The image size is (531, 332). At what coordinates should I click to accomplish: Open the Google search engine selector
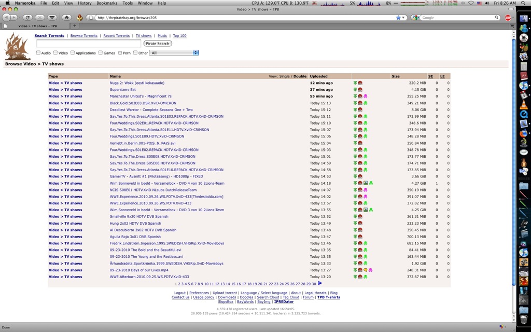416,18
